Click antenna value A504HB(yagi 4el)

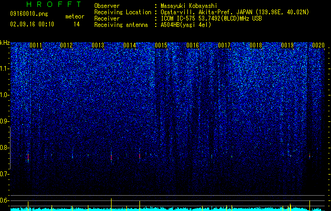tap(186, 25)
